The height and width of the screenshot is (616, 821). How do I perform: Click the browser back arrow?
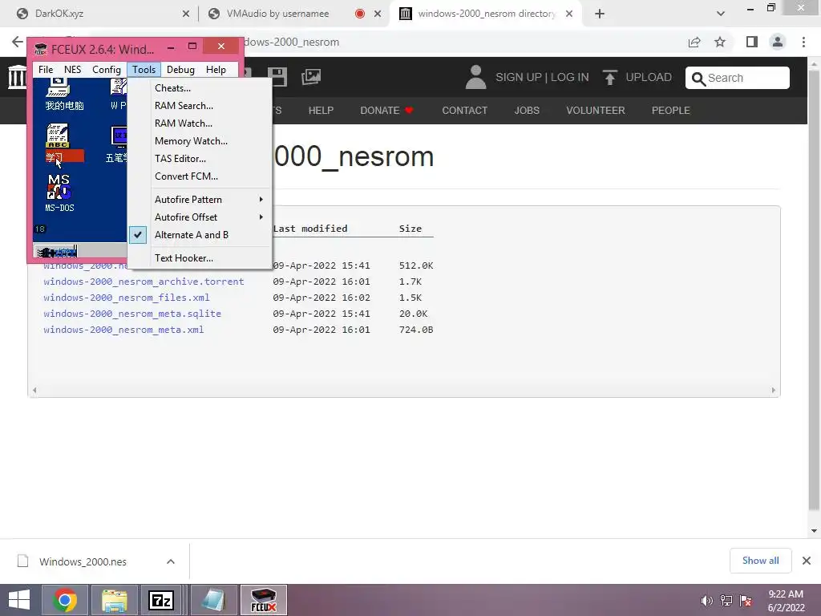click(18, 42)
